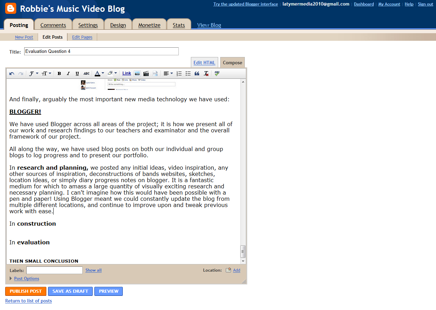Screen dimensions: 436x310
Task: Click the Redo arrow in editor toolbar
Action: (x=21, y=73)
